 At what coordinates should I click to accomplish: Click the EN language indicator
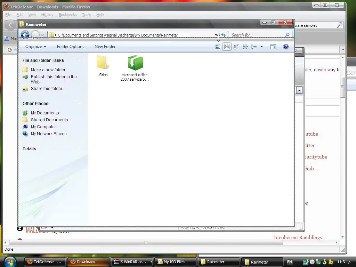tap(290, 262)
